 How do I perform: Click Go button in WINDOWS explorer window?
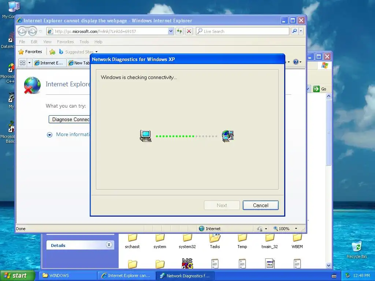[320, 89]
